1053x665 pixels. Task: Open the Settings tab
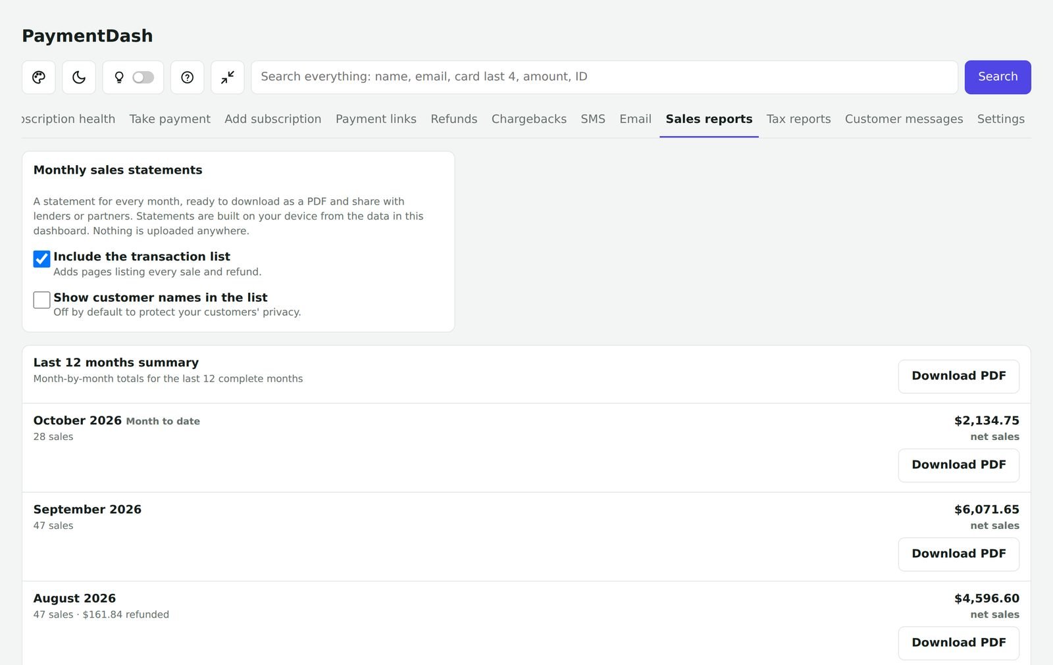click(1000, 119)
